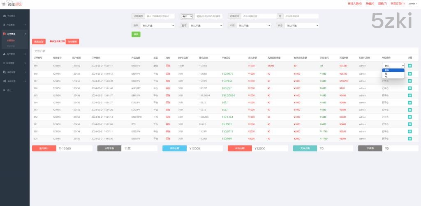Click details icon for order 809
Image resolution: width=421 pixels, height=206 pixels.
coord(410,139)
